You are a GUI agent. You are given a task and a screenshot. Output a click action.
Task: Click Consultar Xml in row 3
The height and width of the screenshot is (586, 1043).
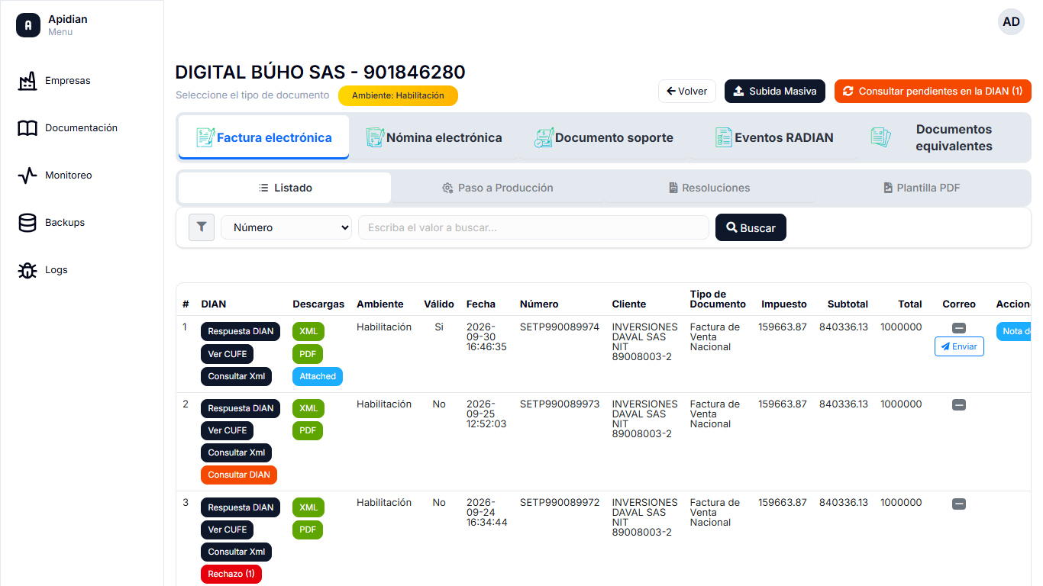click(x=237, y=552)
